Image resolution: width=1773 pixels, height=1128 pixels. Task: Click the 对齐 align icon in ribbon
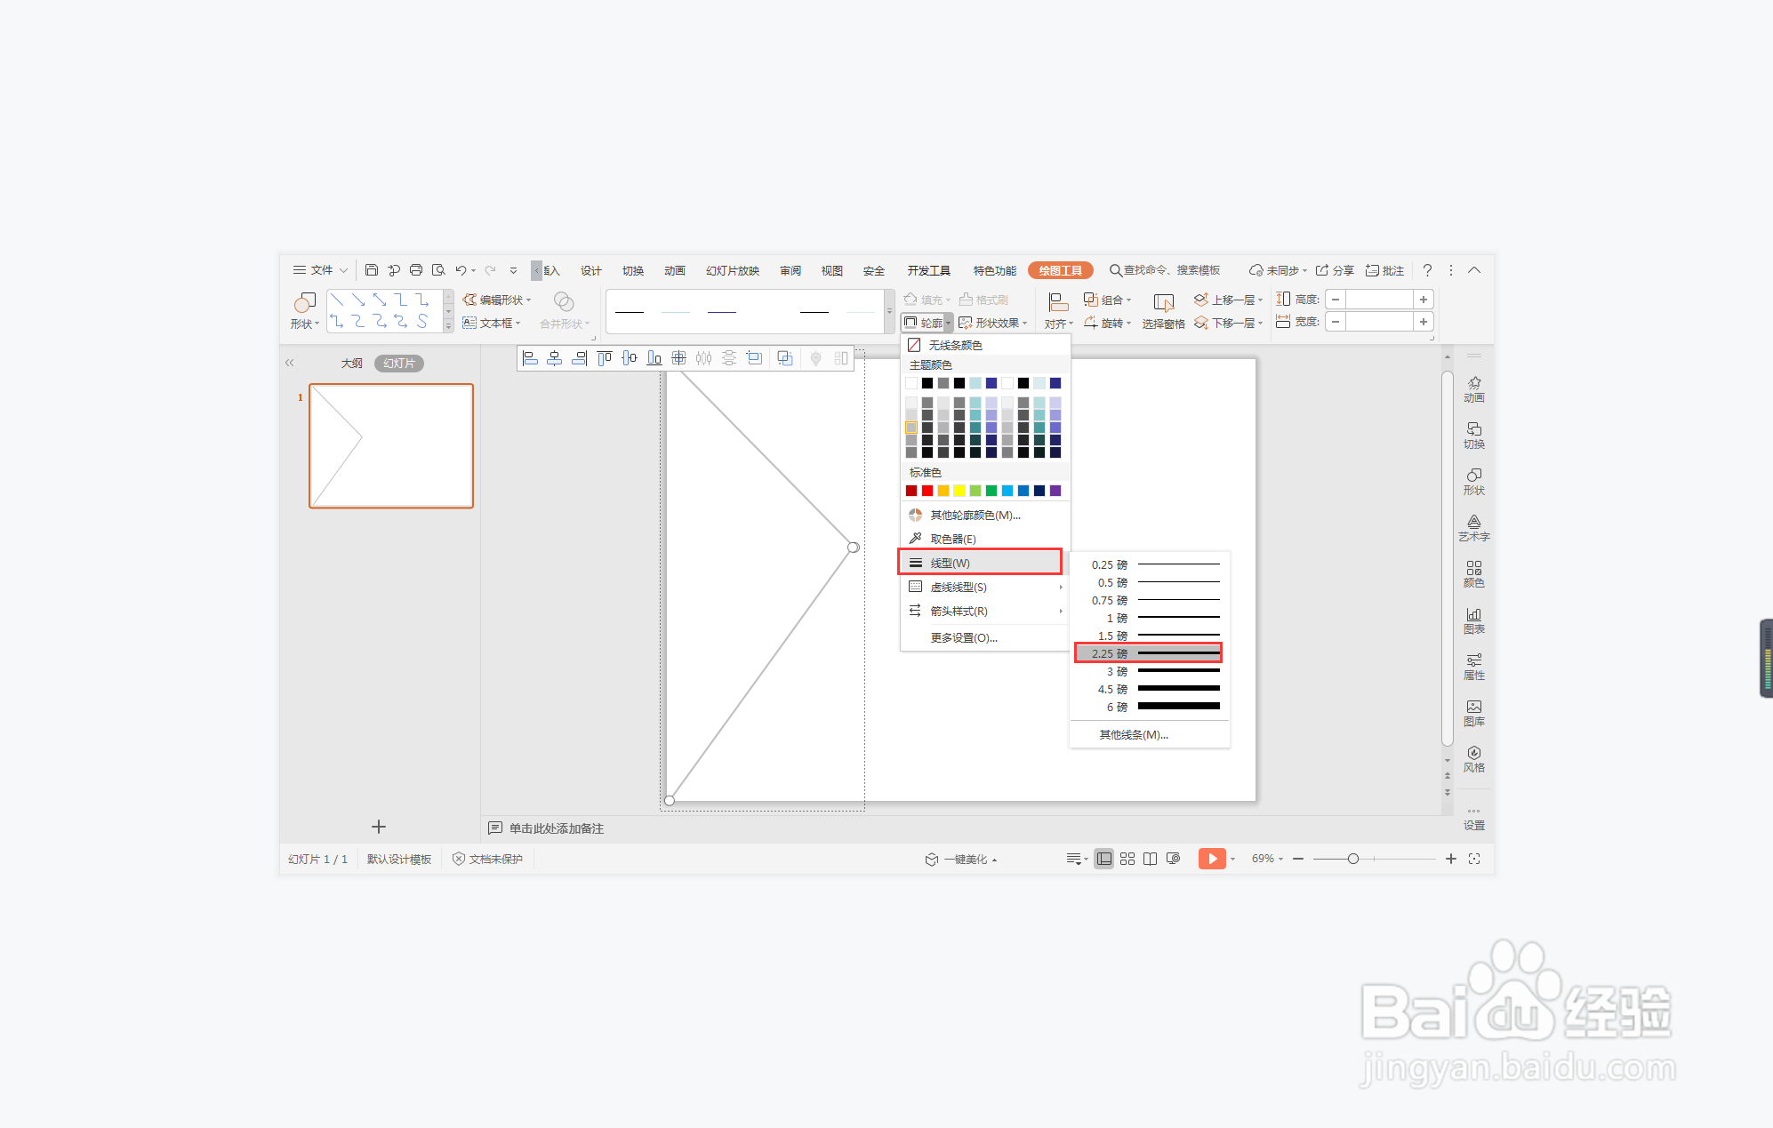click(1057, 303)
